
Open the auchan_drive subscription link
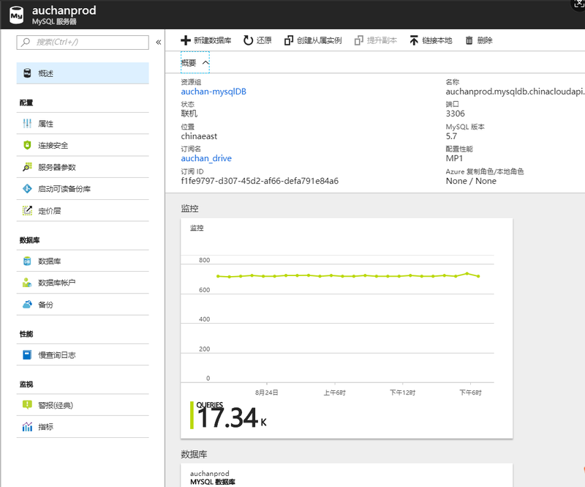pos(206,158)
